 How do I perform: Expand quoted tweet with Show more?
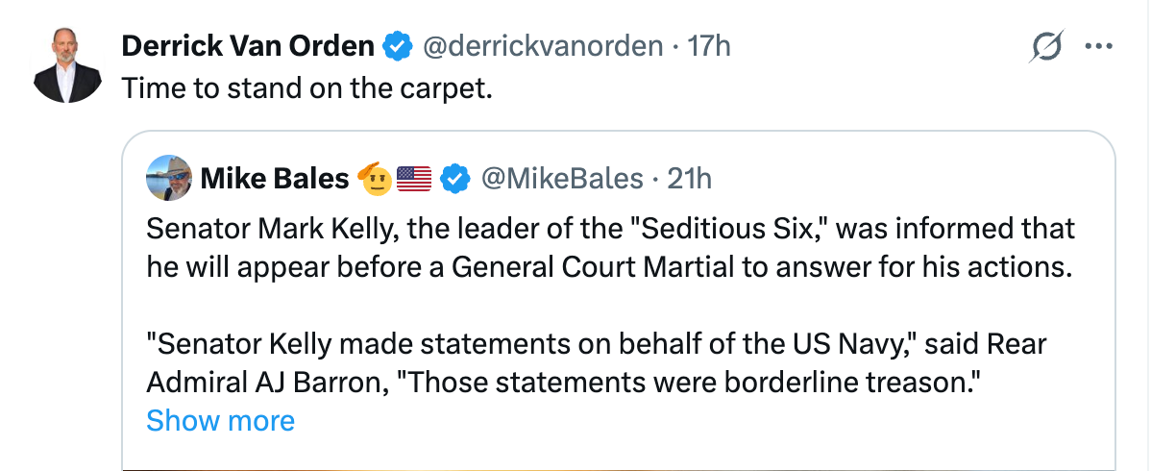[x=220, y=420]
